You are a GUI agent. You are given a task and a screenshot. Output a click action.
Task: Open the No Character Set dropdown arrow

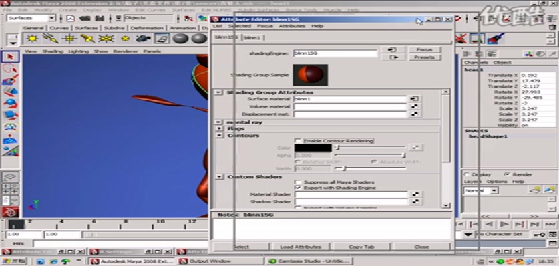click(468, 235)
